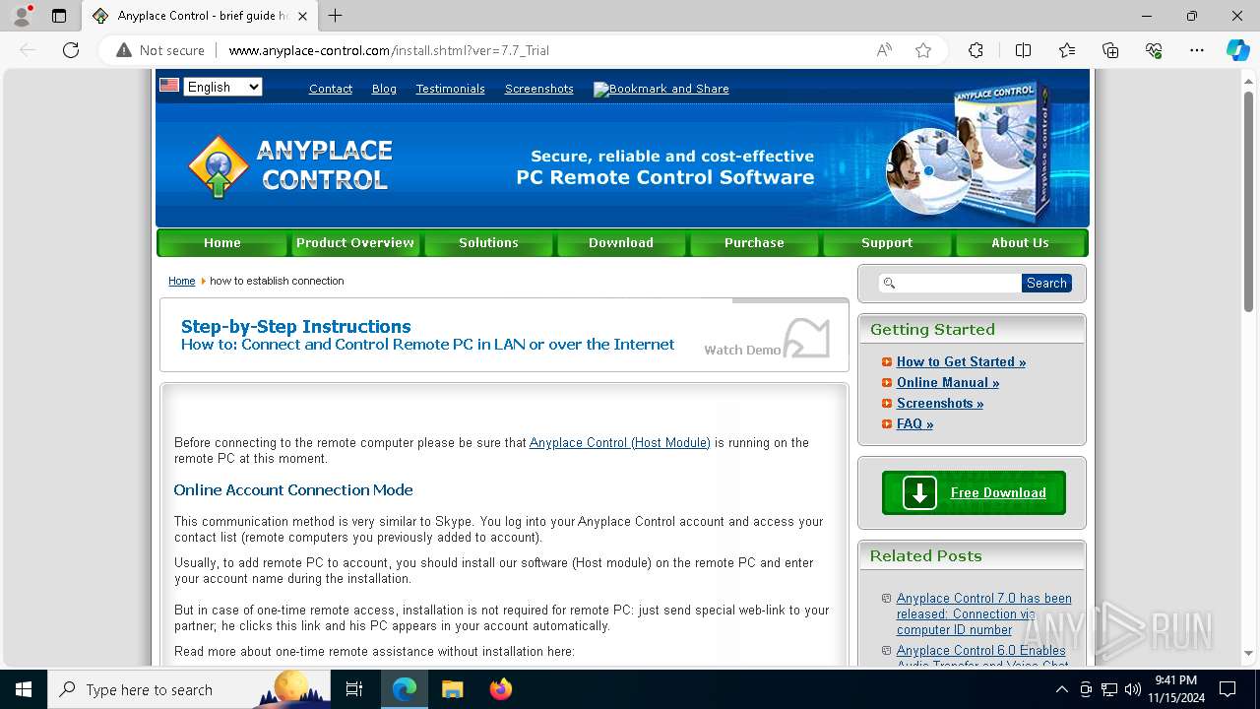
Task: Refresh the current page
Action: click(x=71, y=50)
